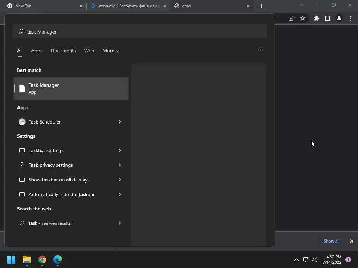The width and height of the screenshot is (358, 268).
Task: Expand Automatically hide the taskbar chevron
Action: tap(120, 194)
